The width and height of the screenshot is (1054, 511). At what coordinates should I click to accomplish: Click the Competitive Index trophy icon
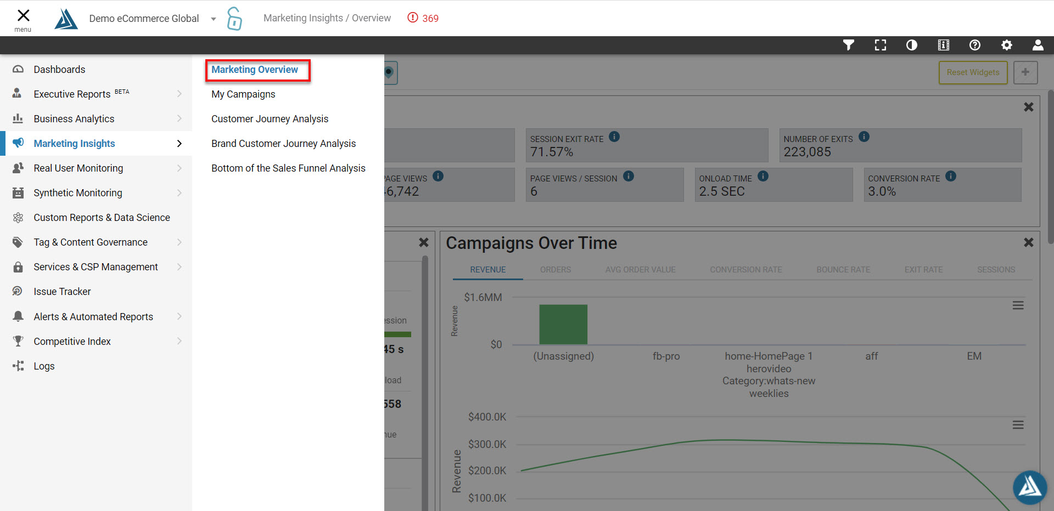pyautogui.click(x=18, y=341)
